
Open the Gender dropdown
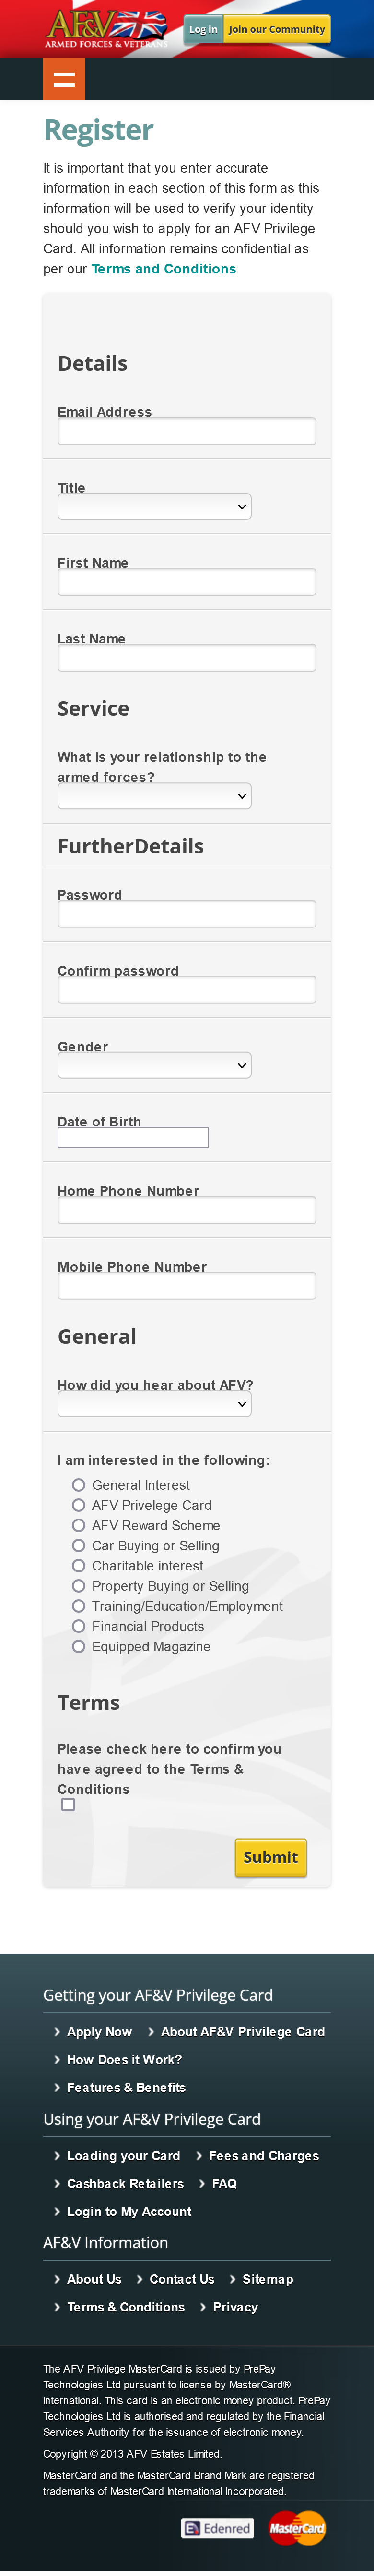click(x=154, y=1066)
